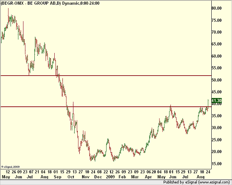
Task: Click the 25.00 price axis label
Action: [217, 140]
